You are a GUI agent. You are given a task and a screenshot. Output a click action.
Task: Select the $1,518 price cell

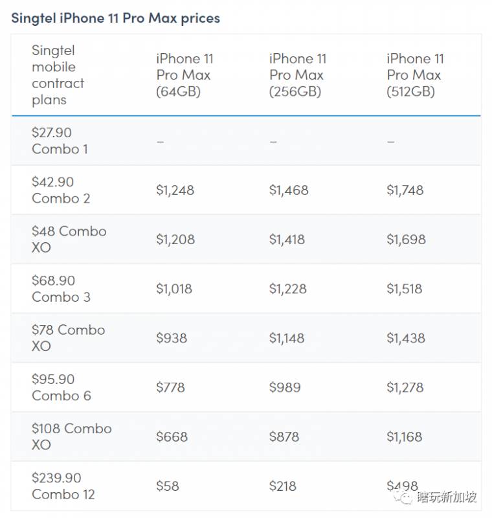[x=406, y=289]
